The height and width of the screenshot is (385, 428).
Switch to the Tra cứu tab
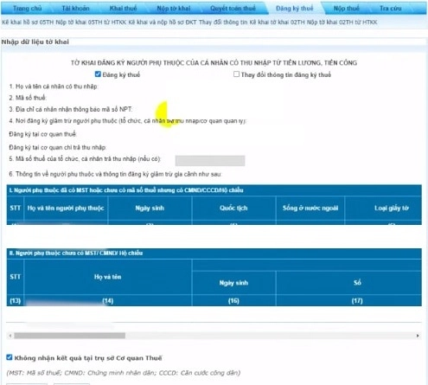(x=391, y=8)
